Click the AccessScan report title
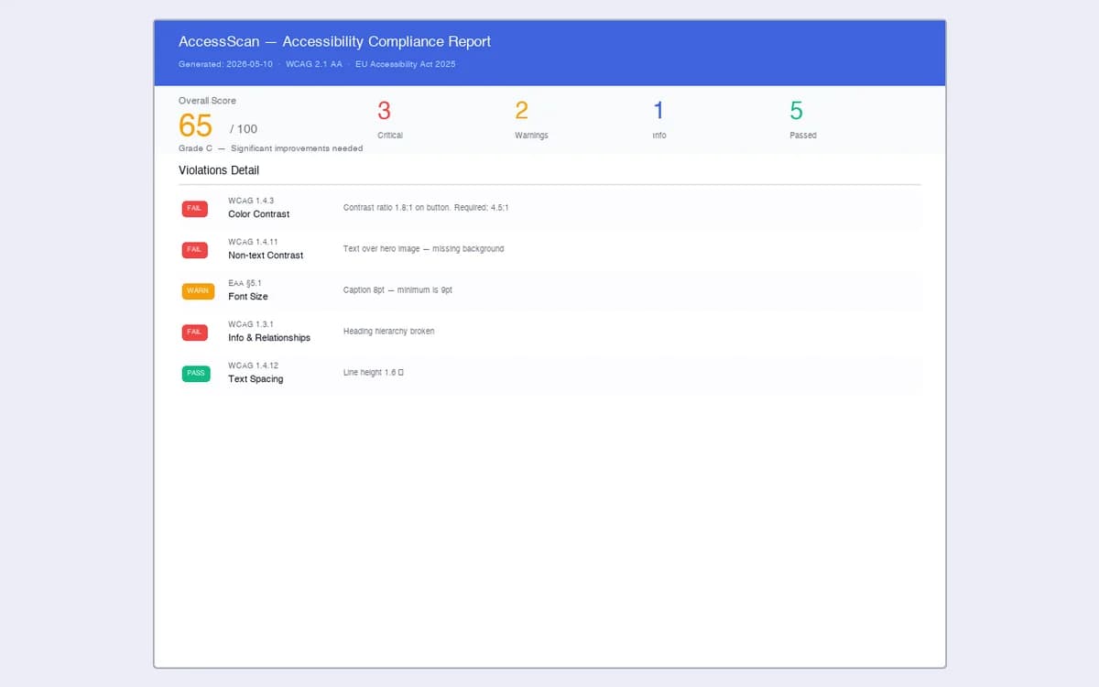 (x=334, y=41)
